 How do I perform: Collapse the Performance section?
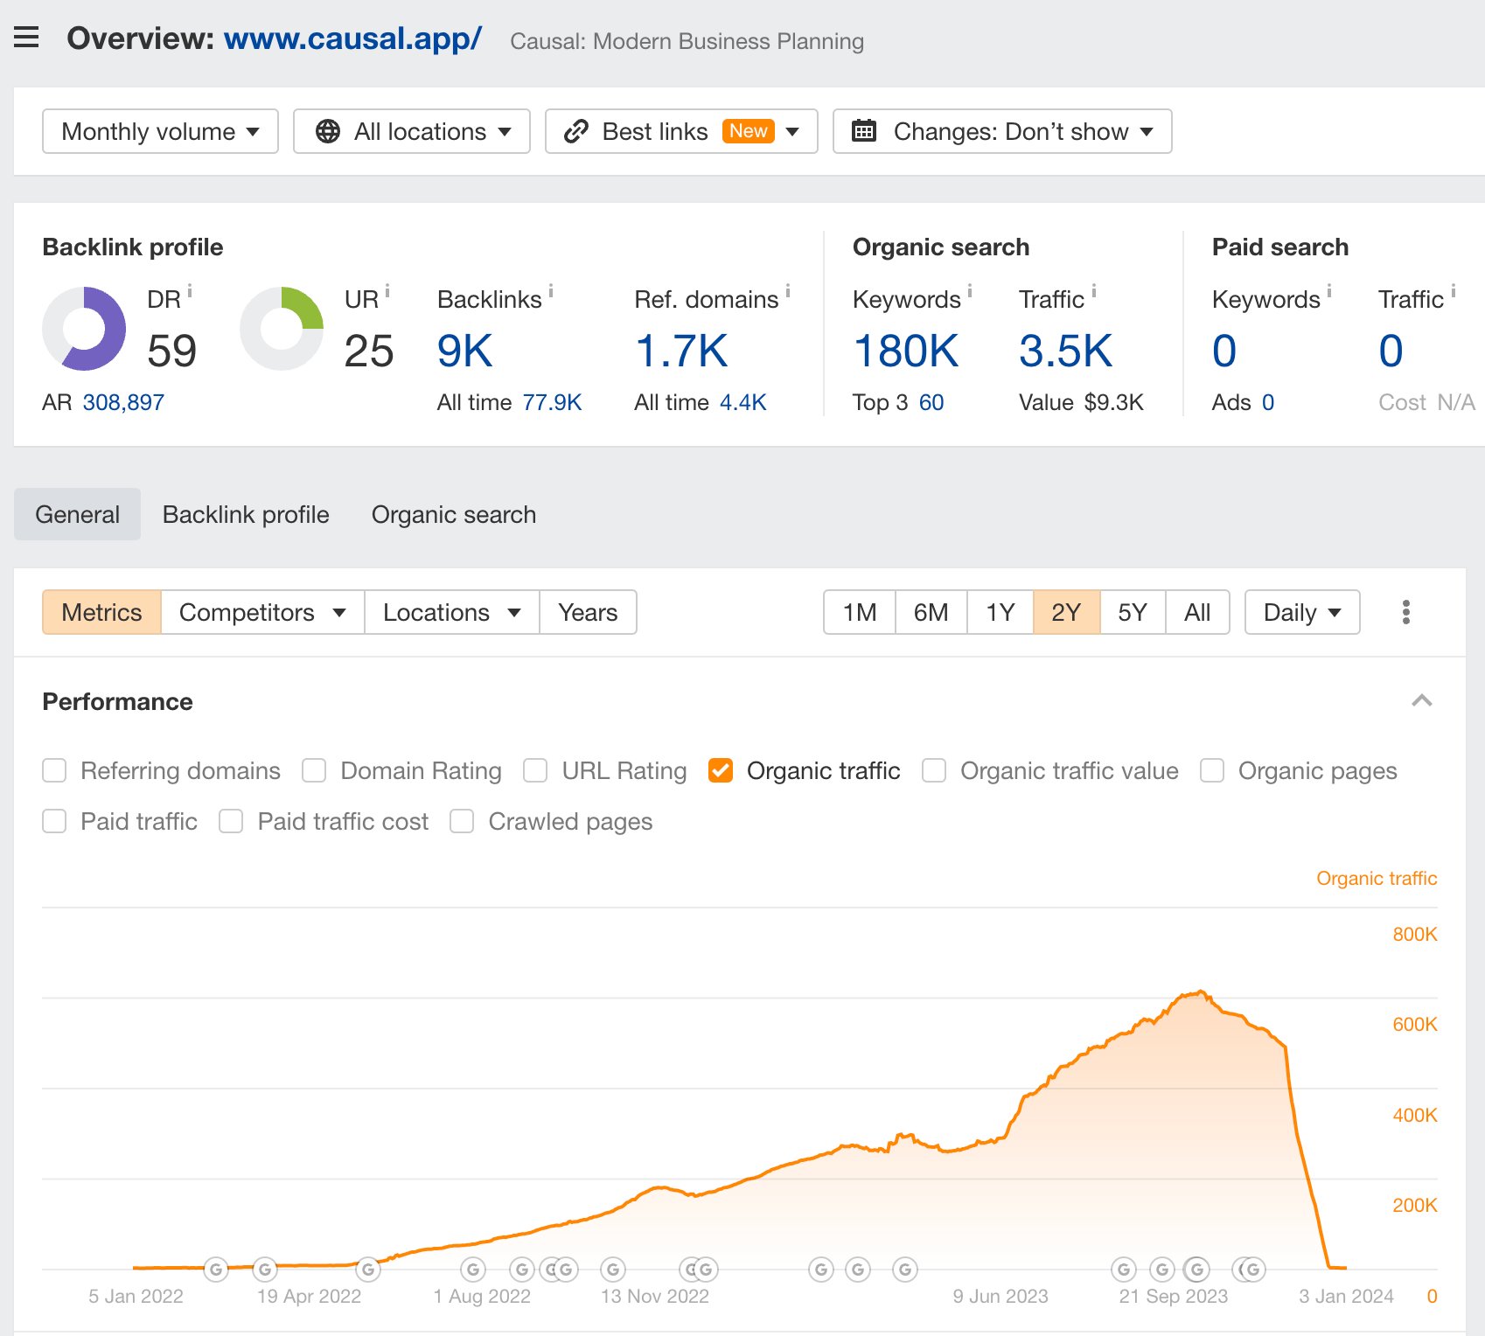coord(1422,700)
